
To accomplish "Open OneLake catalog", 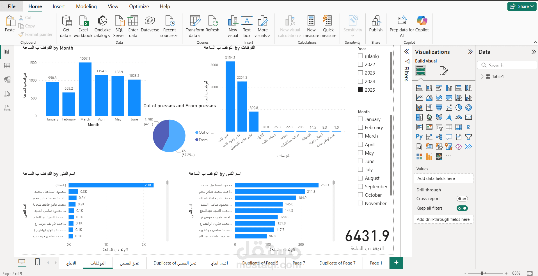I will point(102,27).
